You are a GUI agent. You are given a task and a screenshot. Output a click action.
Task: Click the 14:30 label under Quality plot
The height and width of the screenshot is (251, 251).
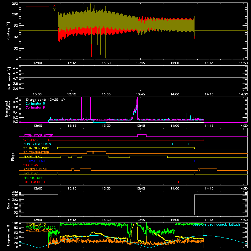tap(243, 220)
